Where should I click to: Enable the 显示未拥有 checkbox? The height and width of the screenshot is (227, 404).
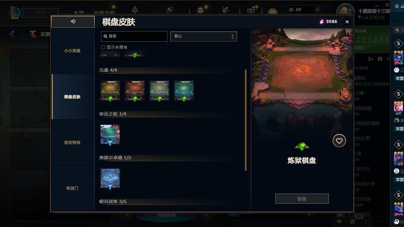[x=103, y=47]
